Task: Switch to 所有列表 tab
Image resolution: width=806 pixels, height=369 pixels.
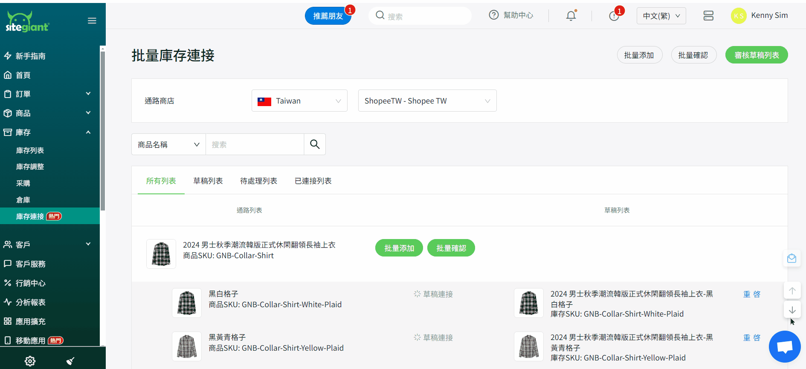Action: point(161,181)
